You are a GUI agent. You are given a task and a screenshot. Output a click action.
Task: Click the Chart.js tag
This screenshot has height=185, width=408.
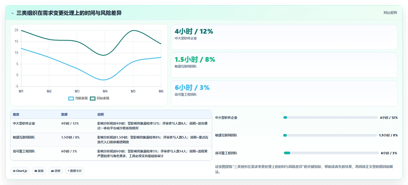pos(20,171)
